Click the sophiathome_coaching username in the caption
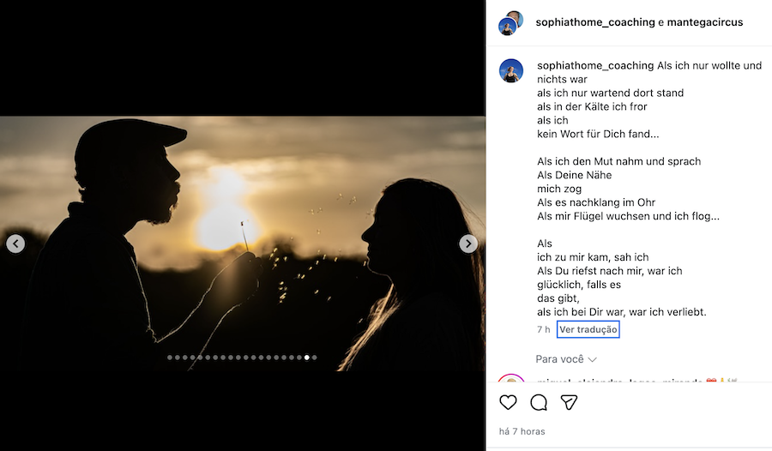 pyautogui.click(x=594, y=65)
